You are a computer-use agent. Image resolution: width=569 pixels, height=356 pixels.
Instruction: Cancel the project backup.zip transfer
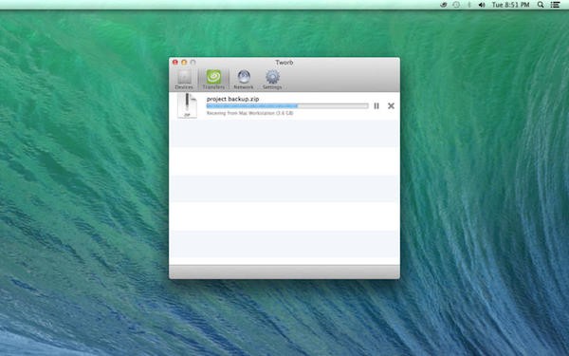click(391, 105)
